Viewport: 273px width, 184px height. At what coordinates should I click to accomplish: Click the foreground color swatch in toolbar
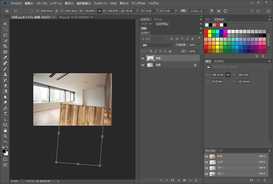pos(4,151)
